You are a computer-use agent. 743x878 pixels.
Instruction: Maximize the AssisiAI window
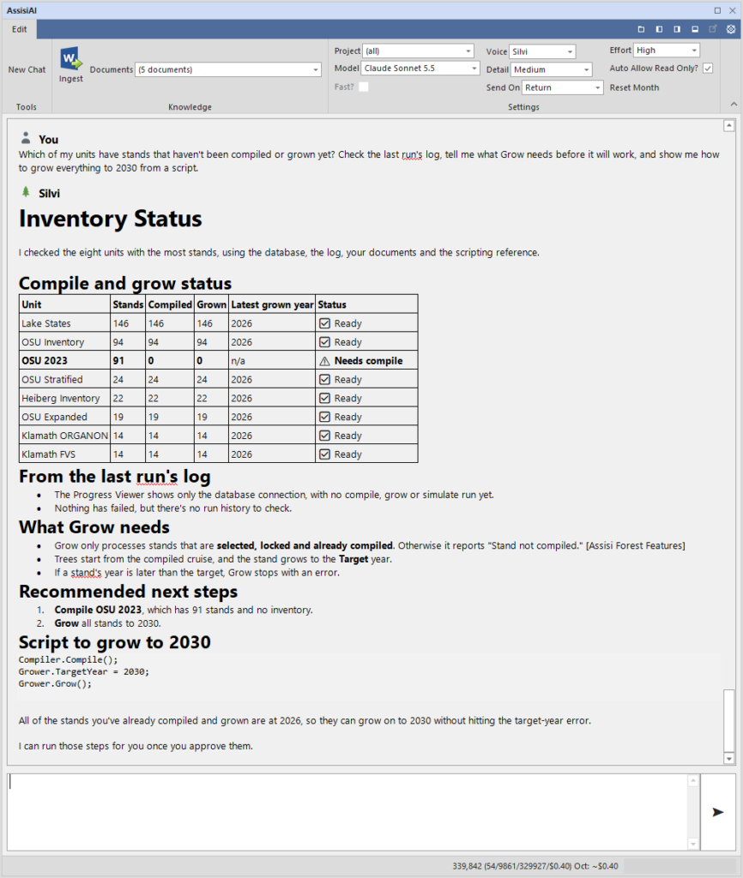[717, 10]
